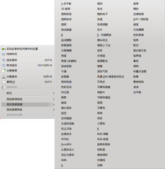
Task: Select the 3D 旋转 filter
Action: tap(66, 9)
